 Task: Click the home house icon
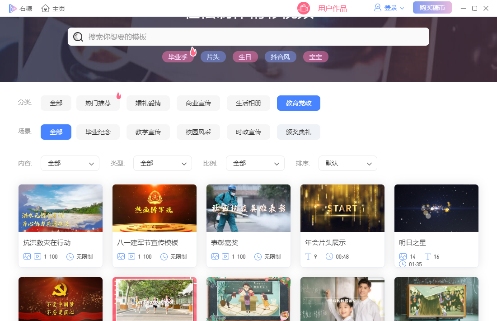click(x=45, y=8)
